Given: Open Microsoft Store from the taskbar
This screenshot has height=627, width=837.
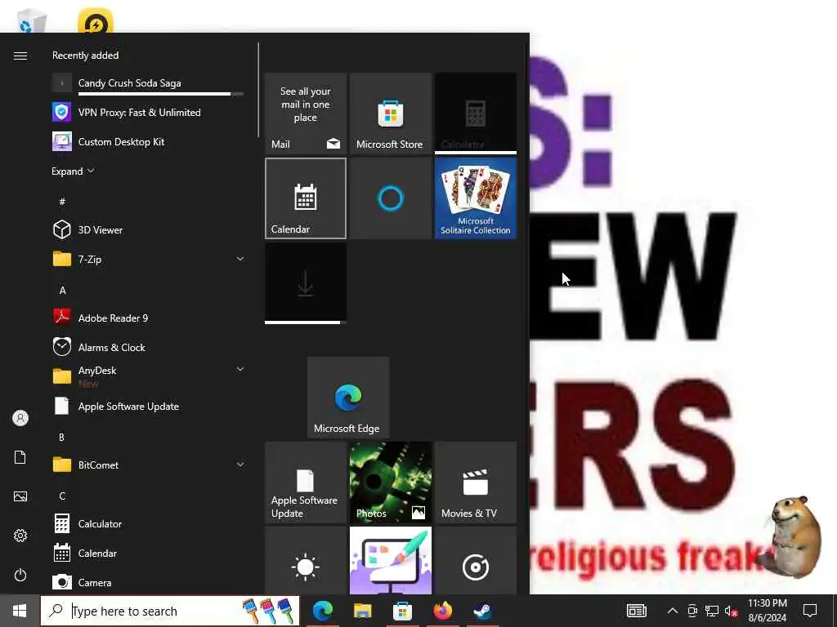Looking at the screenshot, I should point(402,611).
